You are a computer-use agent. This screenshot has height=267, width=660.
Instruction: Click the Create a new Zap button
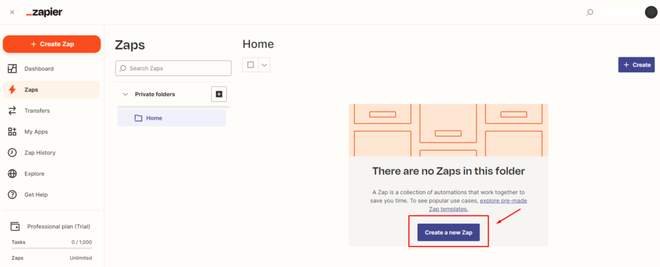click(448, 232)
